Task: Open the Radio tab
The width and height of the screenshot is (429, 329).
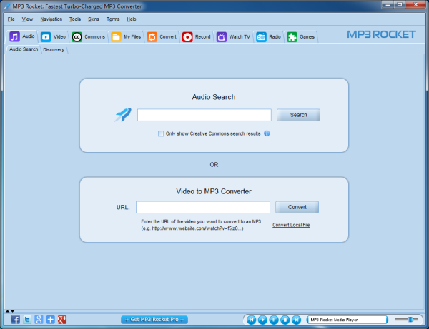Action: pos(268,37)
